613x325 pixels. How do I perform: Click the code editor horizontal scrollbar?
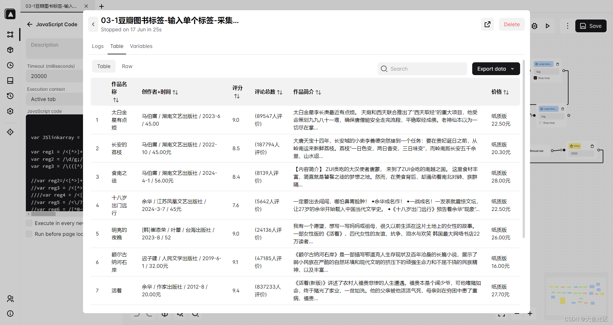coord(43,214)
